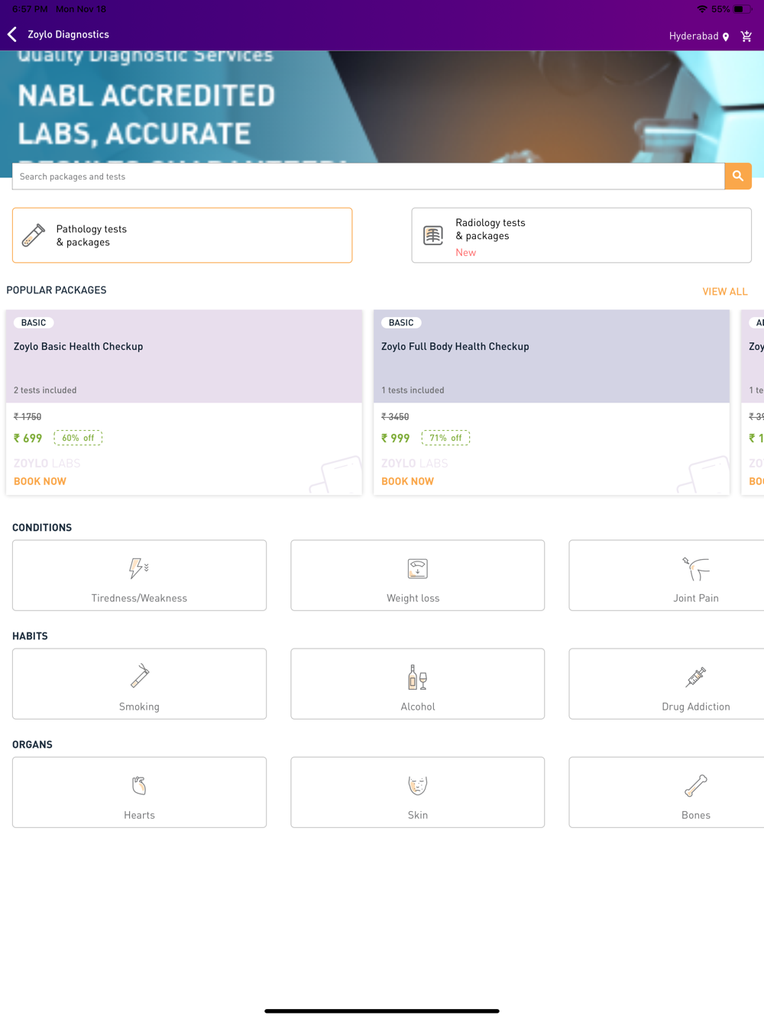Book the Zoylo Basic Health Checkup now
This screenshot has height=1019, width=764.
pos(40,481)
